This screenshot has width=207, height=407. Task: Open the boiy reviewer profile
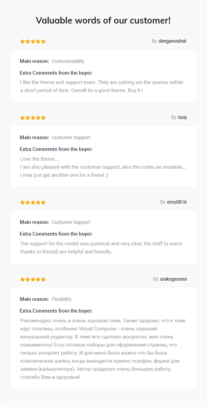pos(182,118)
